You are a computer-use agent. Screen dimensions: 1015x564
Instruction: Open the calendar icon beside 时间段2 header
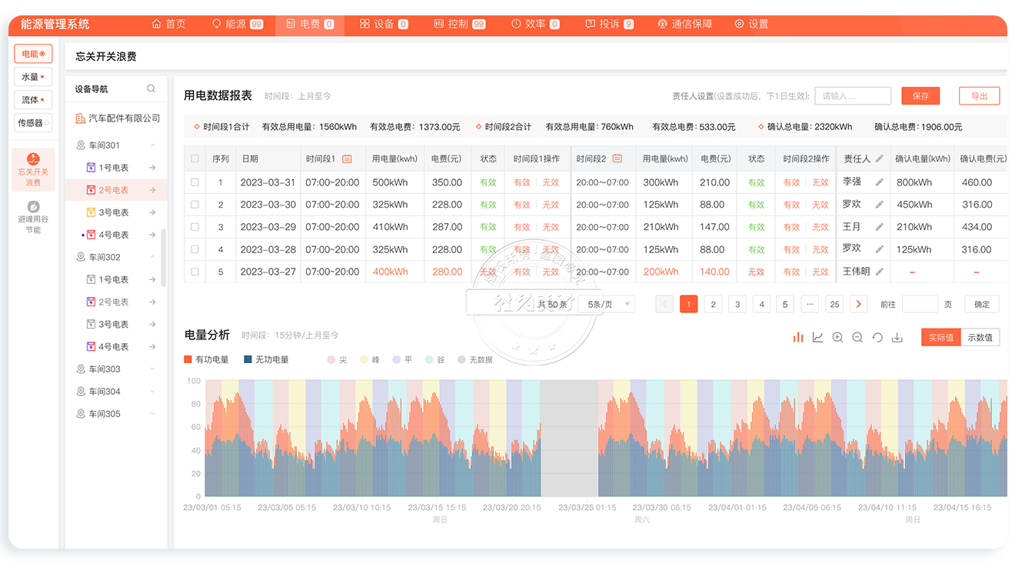pos(617,159)
